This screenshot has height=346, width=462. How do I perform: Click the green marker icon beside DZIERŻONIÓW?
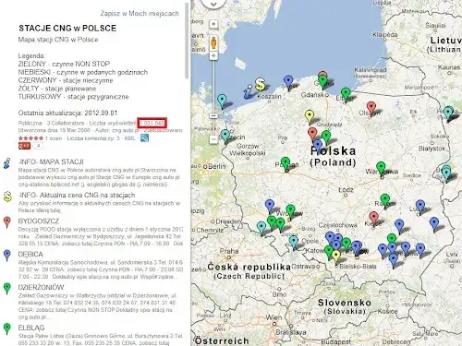coord(7,288)
